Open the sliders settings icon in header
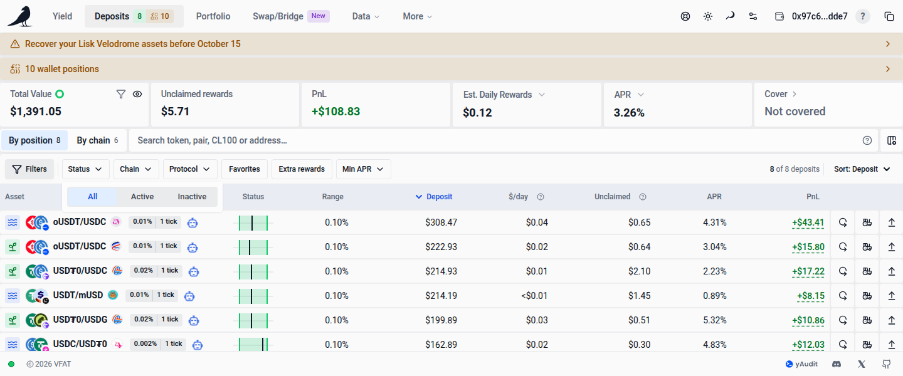Screen dimensions: 903x376 point(752,16)
